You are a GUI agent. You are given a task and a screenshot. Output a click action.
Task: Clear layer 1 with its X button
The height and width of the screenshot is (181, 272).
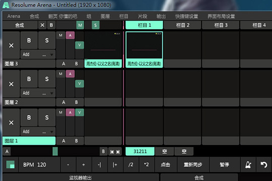pos(11,123)
